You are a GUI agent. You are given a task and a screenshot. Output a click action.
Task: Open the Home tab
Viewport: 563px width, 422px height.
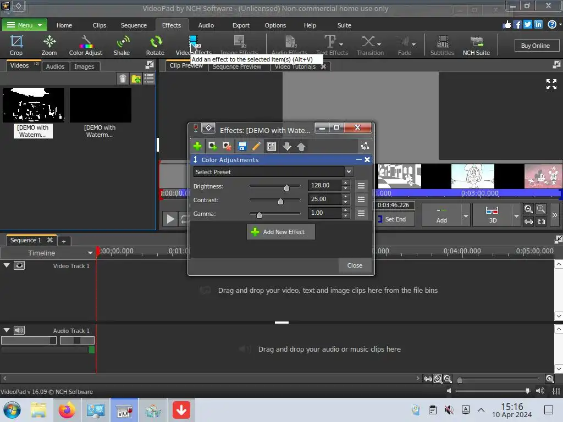coord(64,25)
